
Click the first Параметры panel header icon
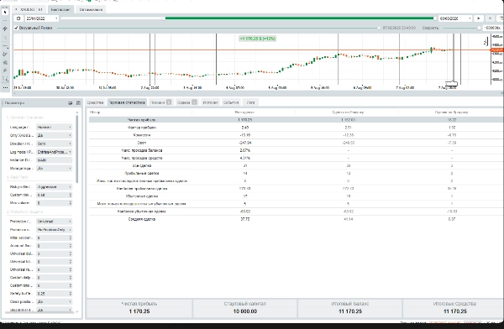pyautogui.click(x=71, y=103)
